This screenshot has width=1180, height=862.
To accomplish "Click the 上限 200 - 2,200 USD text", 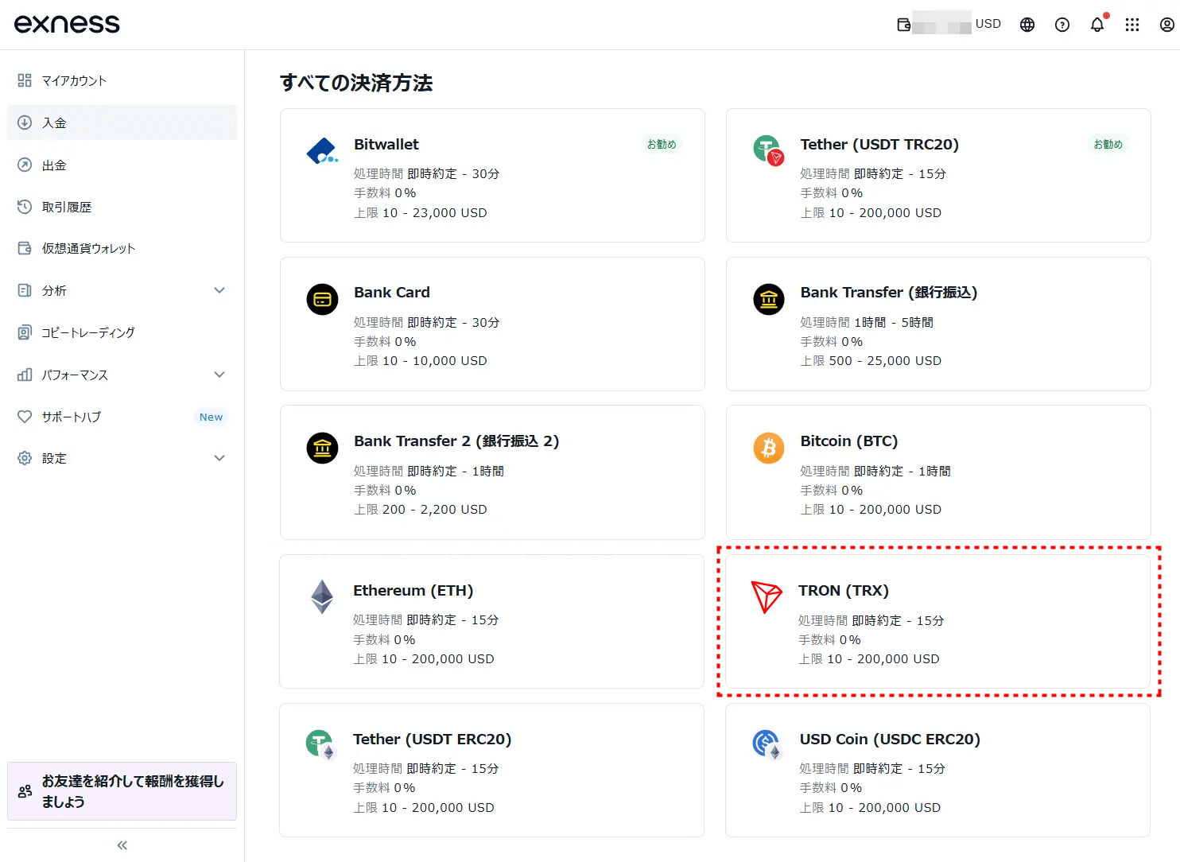I will pyautogui.click(x=421, y=509).
